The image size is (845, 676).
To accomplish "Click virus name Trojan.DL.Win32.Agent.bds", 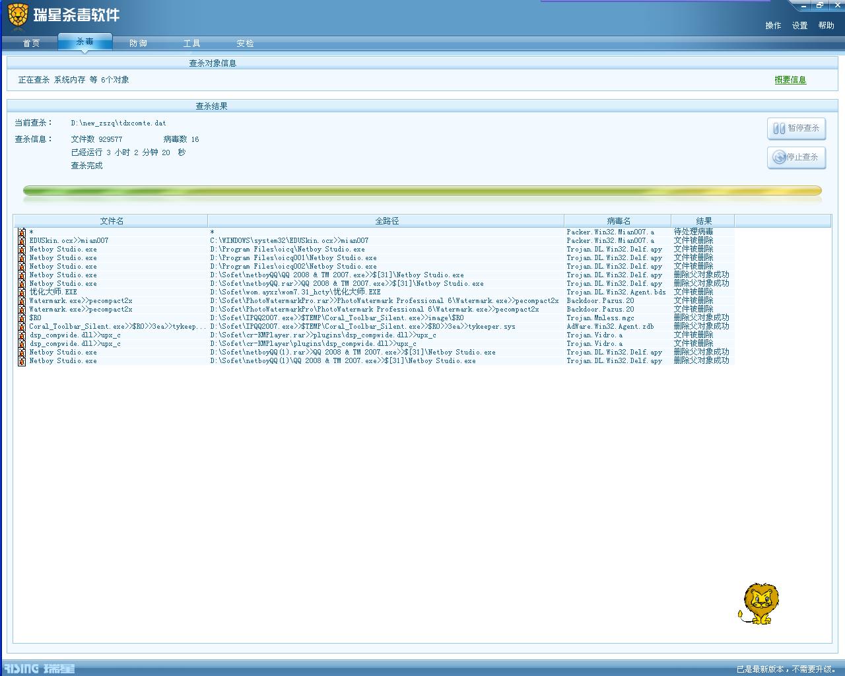I will [x=616, y=292].
